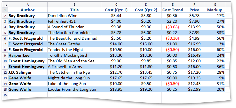Select The Great Gatsby cell
Viewport: 236px width, 108px height.
(75, 44)
